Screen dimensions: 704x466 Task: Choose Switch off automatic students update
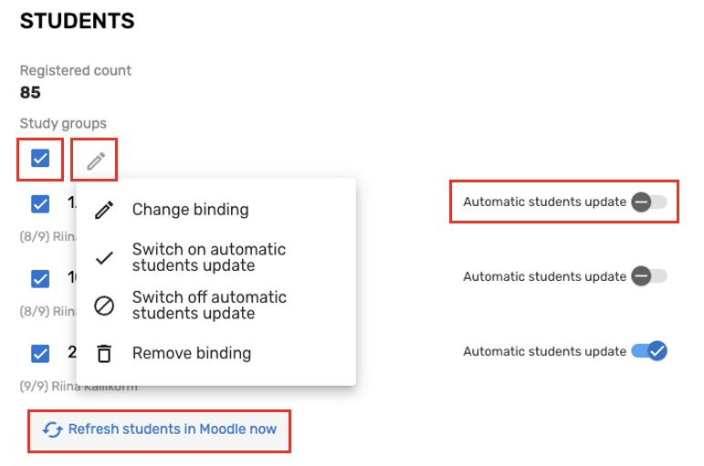pos(209,305)
